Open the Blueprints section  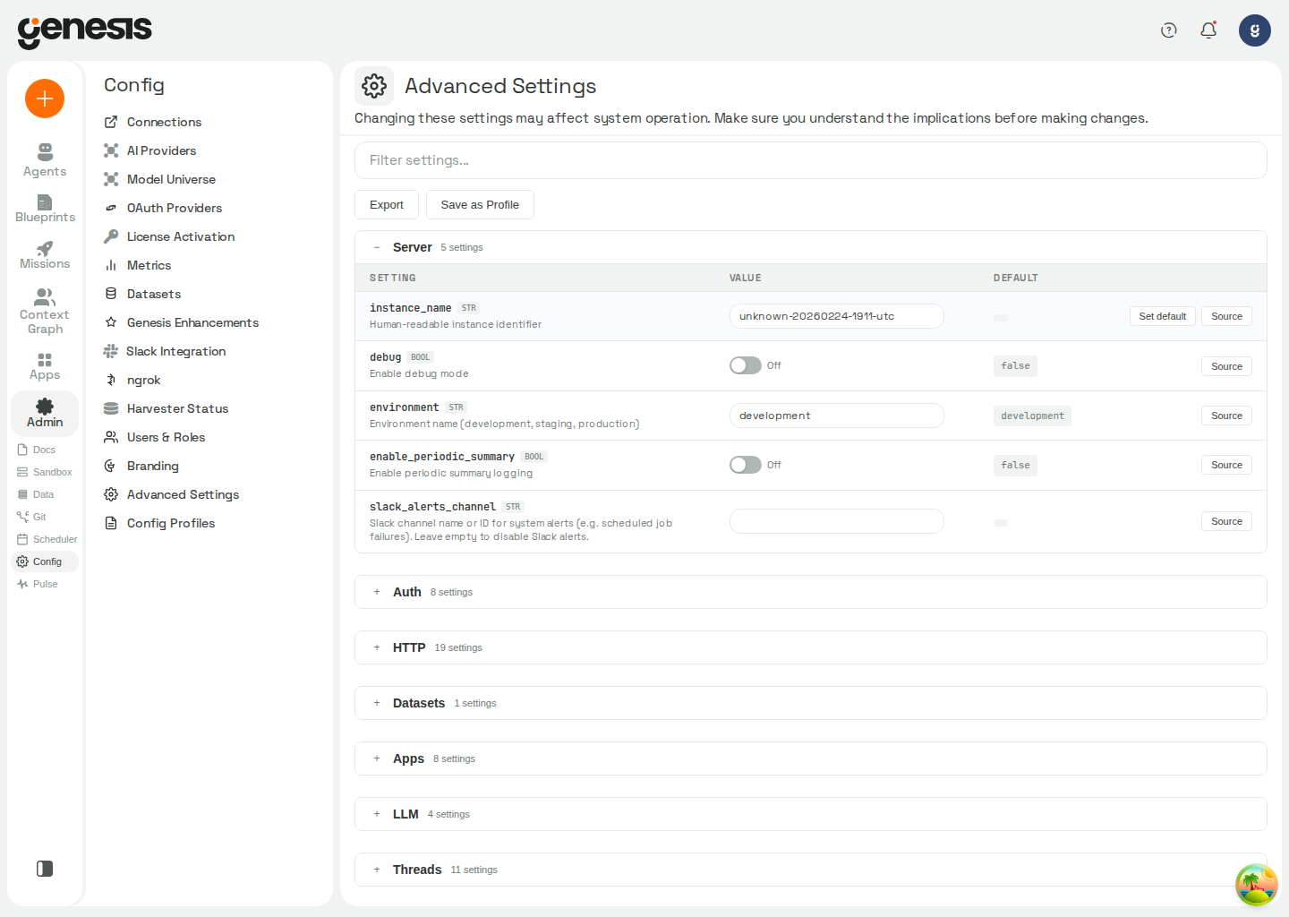[x=45, y=209]
